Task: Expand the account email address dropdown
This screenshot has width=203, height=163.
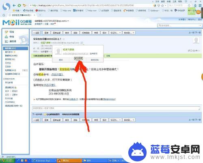Action: click(x=68, y=21)
